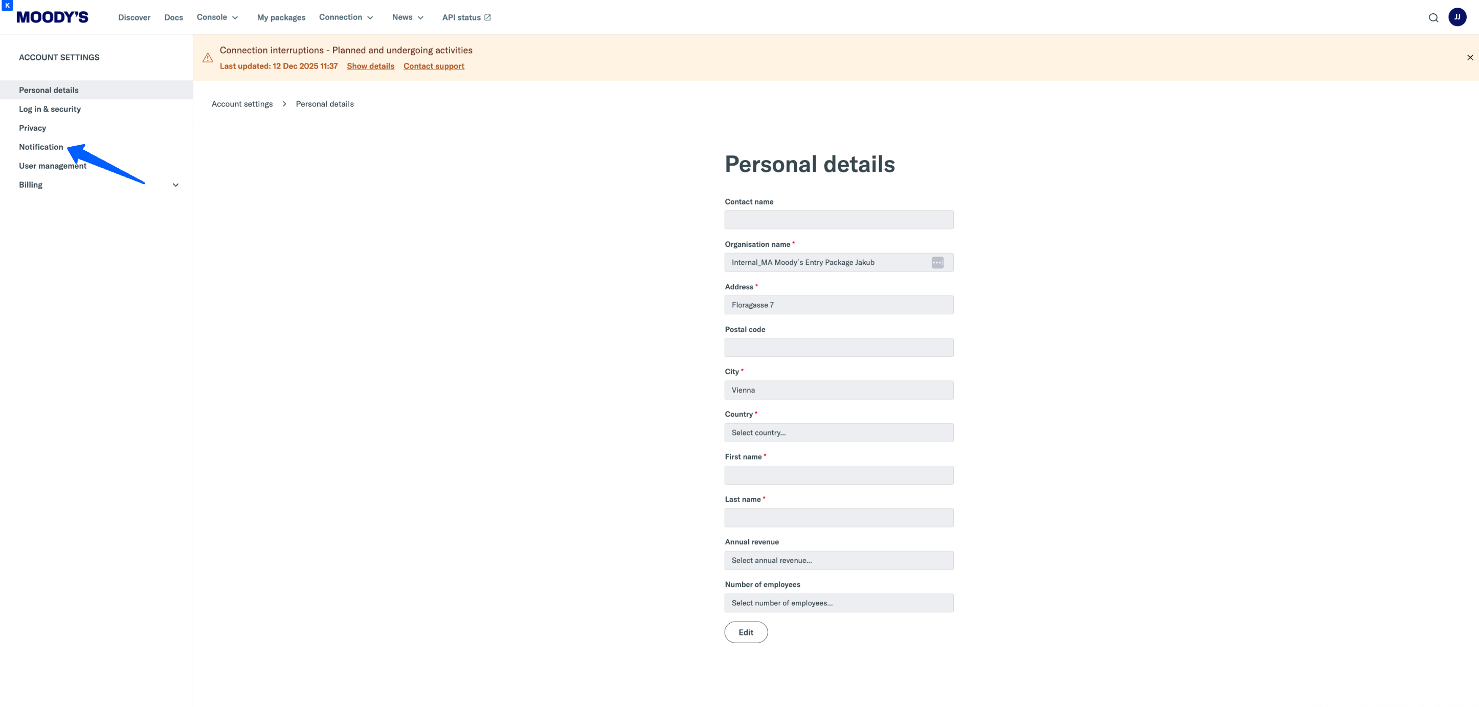Click the search magnifier icon
1479x707 pixels.
pos(1433,18)
